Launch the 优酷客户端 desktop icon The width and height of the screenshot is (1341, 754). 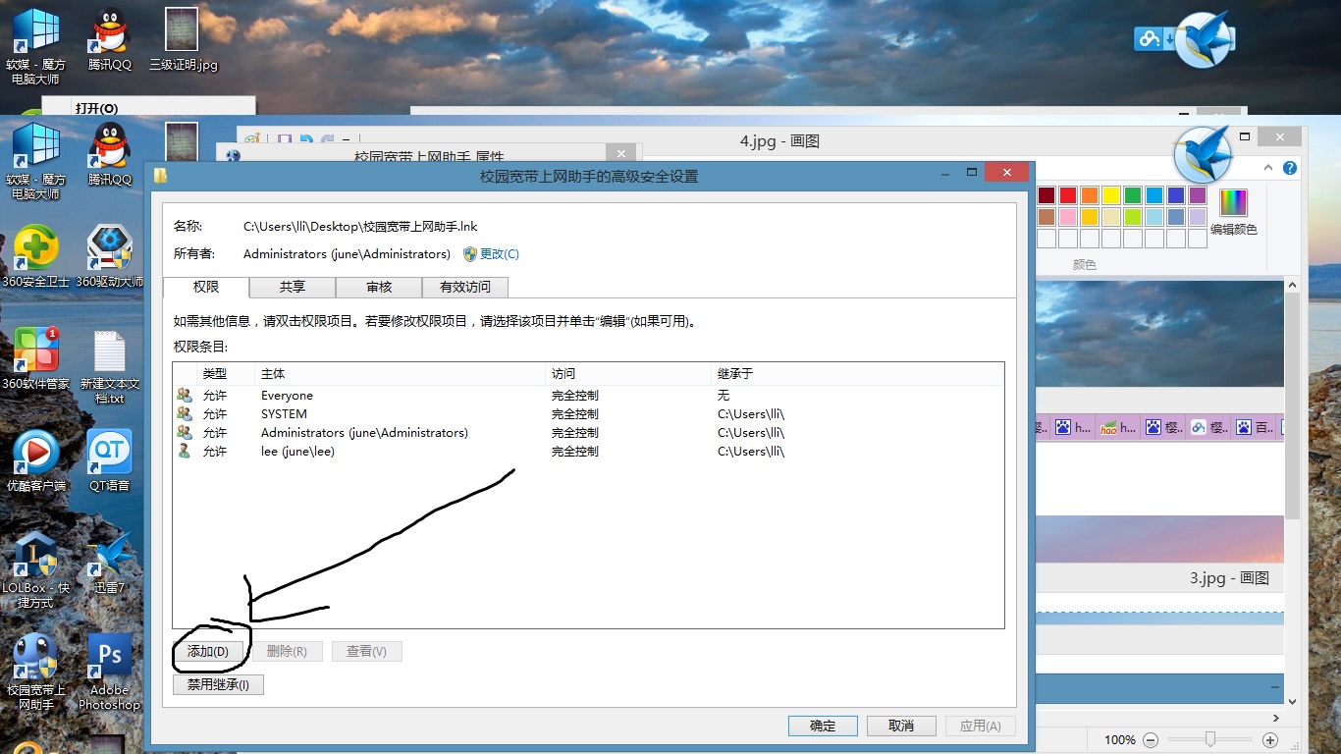tap(36, 460)
